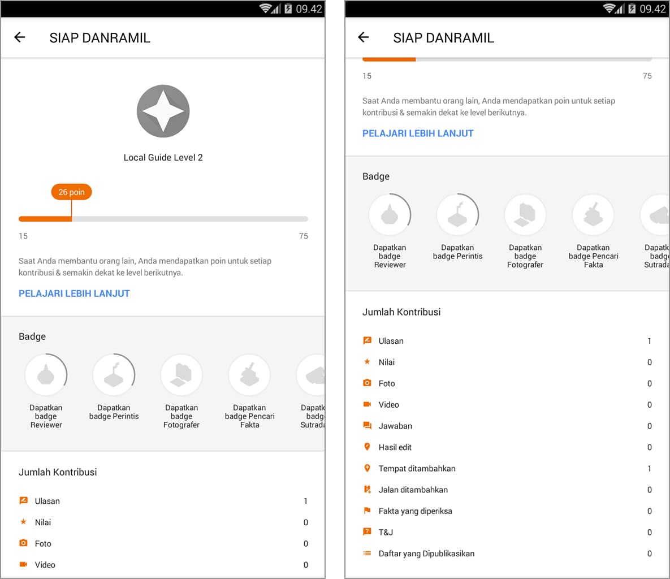Viewport: 670px width, 579px height.
Task: Tap 09.42 clock in left status bar
Action: point(309,8)
